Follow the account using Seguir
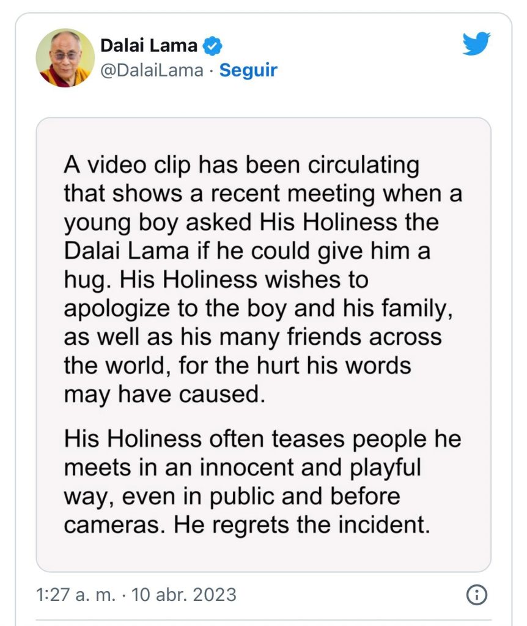 [247, 72]
